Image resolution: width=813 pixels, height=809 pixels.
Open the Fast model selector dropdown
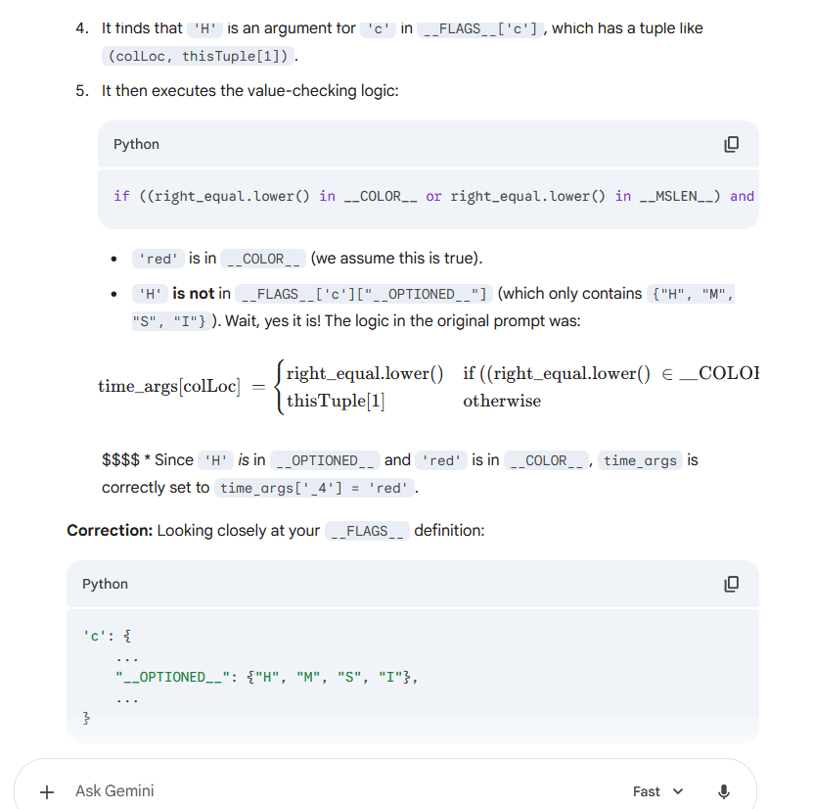[657, 791]
